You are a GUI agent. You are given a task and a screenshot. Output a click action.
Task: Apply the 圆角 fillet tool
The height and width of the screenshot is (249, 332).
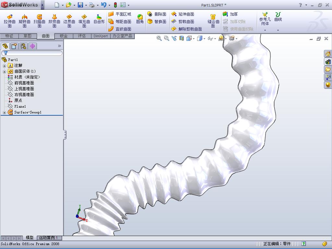(x=140, y=19)
